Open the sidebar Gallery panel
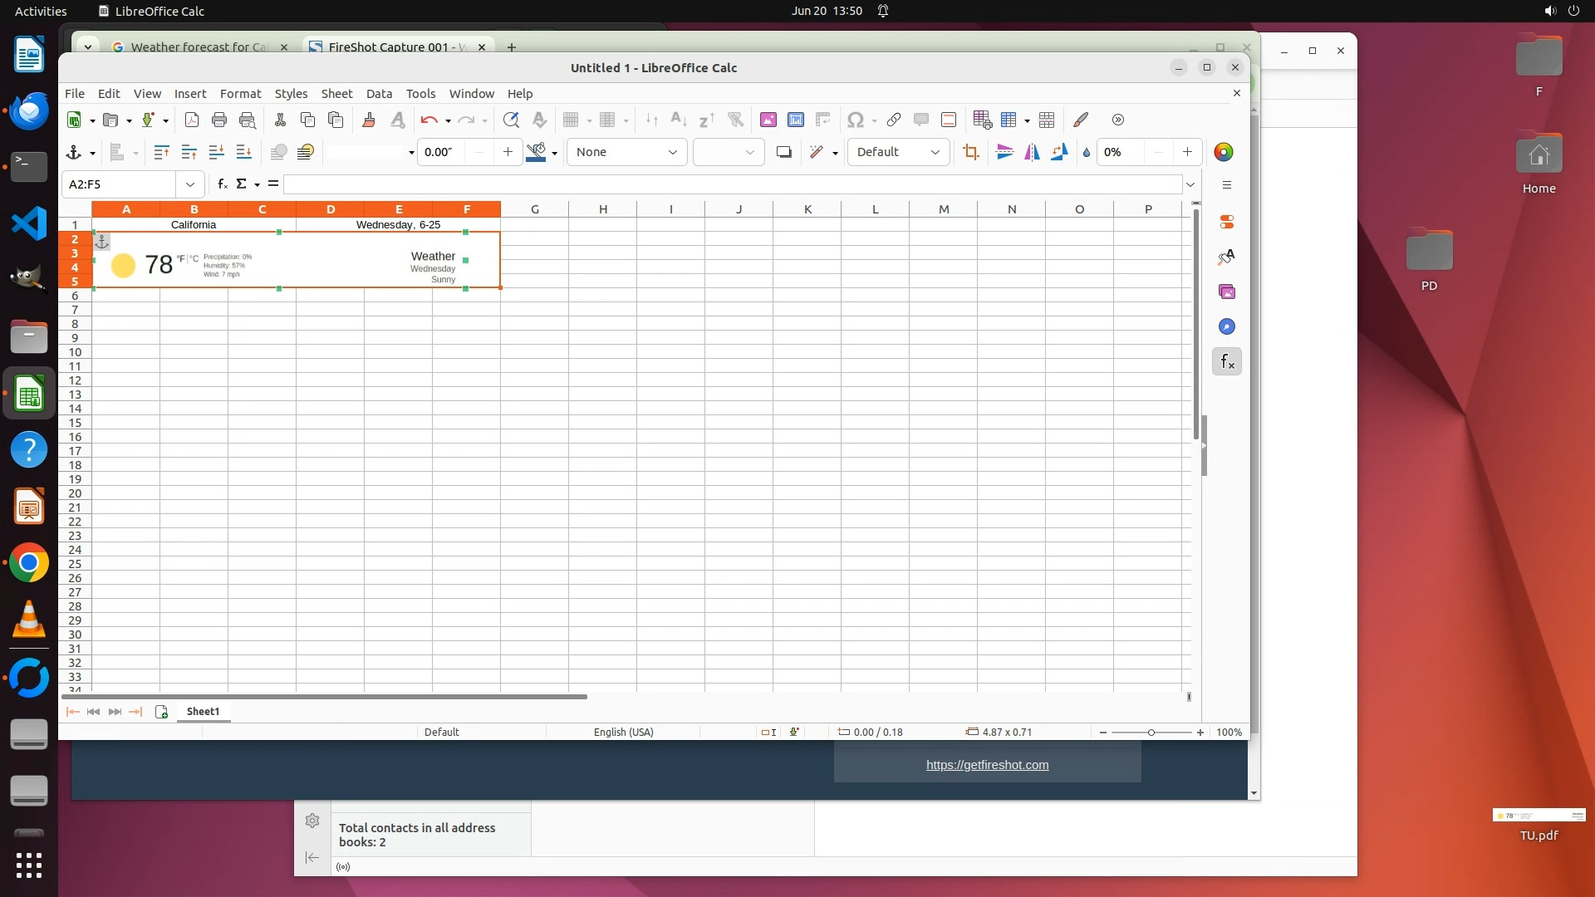The image size is (1595, 897). (1227, 292)
